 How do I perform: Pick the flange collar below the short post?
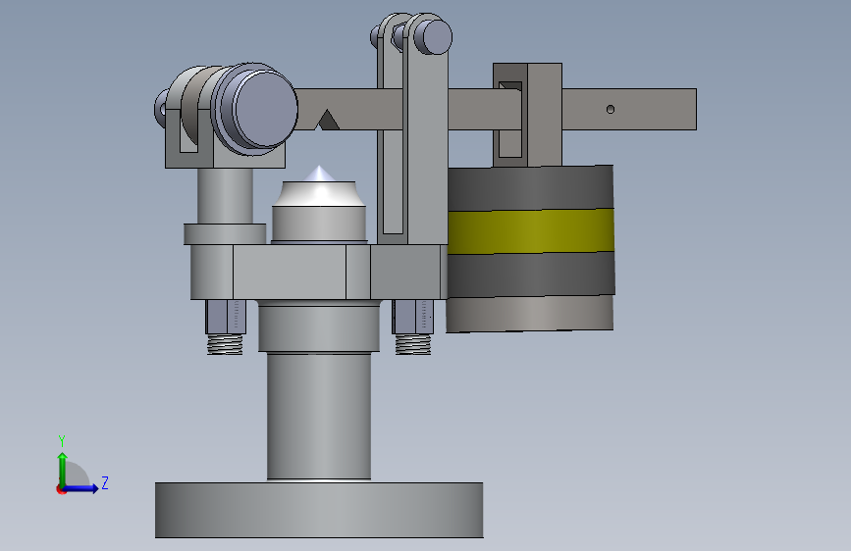(225, 233)
